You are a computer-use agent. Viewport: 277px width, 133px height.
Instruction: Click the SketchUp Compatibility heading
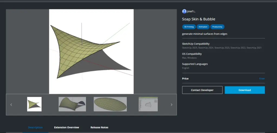[196, 44]
